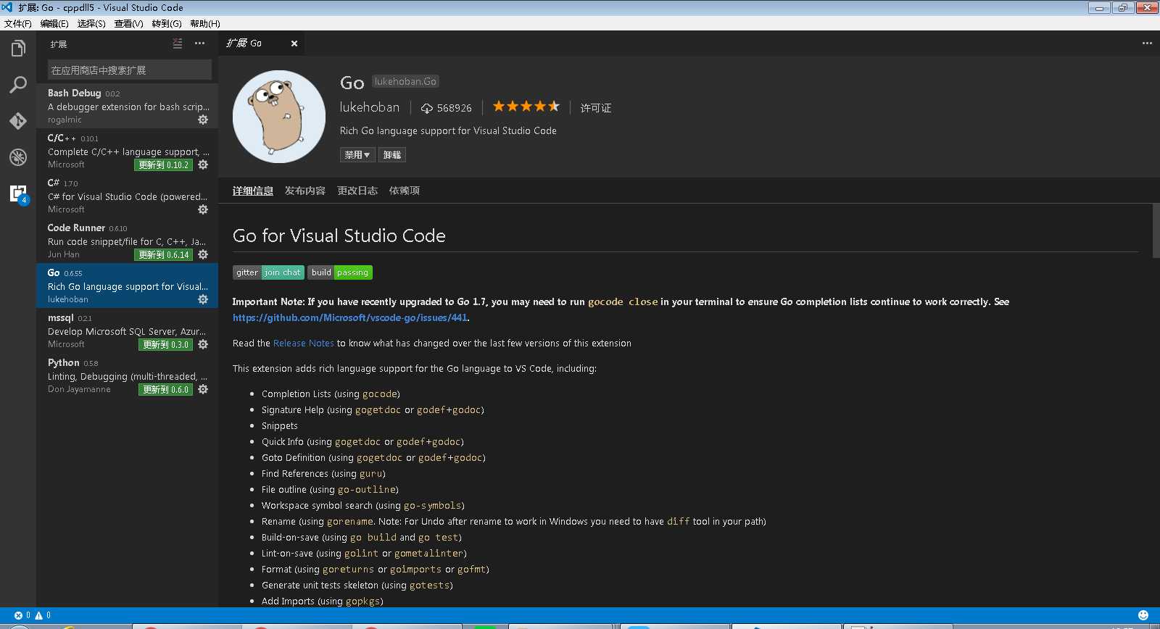This screenshot has height=629, width=1160.
Task: Update Python with 更新到 0.6.0 button
Action: (x=166, y=390)
